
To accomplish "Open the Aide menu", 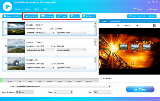I will click(46, 9).
